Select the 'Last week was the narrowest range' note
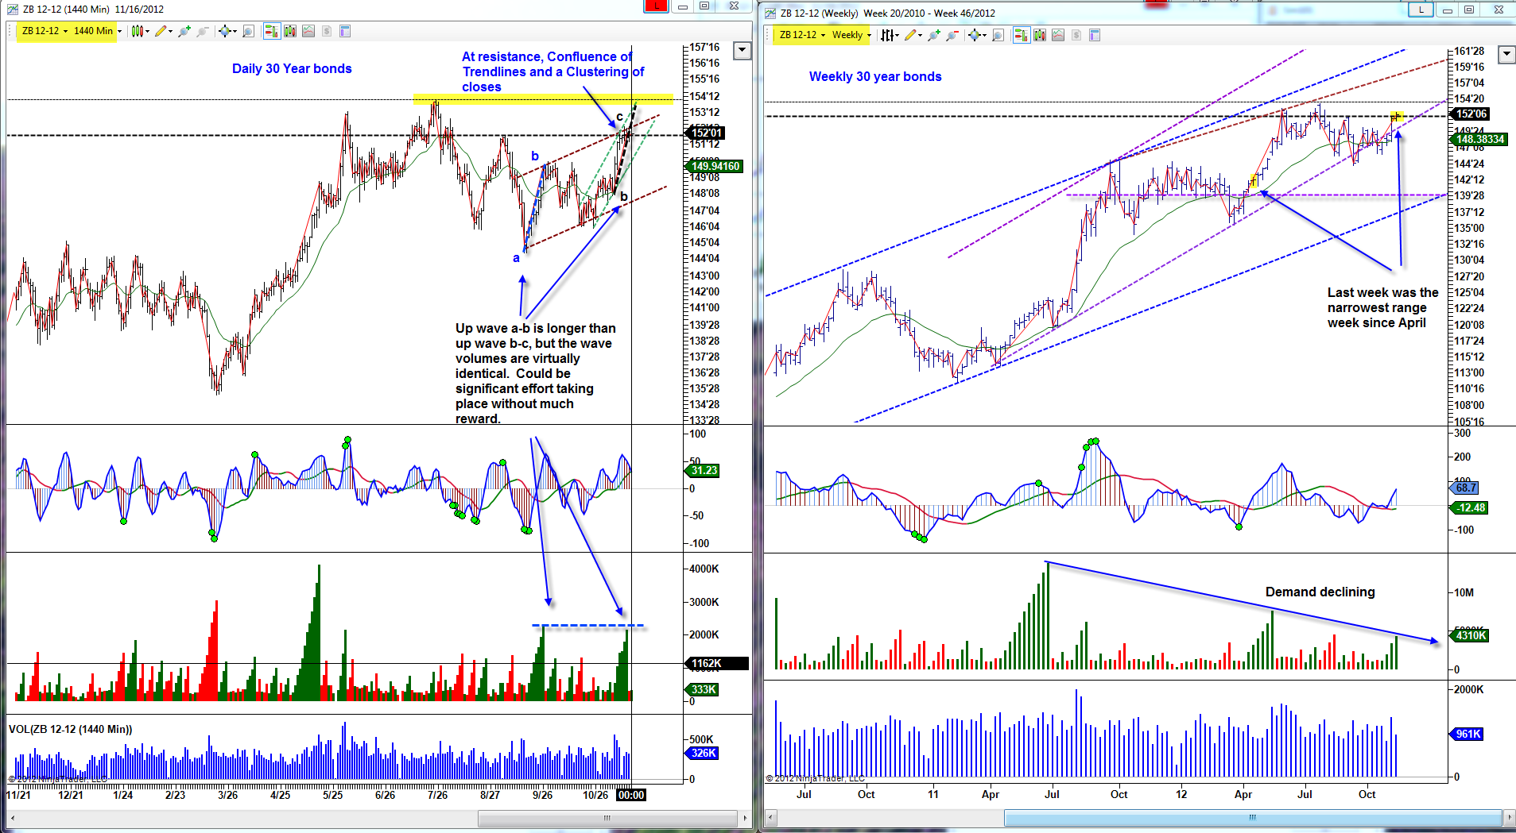This screenshot has width=1516, height=833. (1382, 307)
